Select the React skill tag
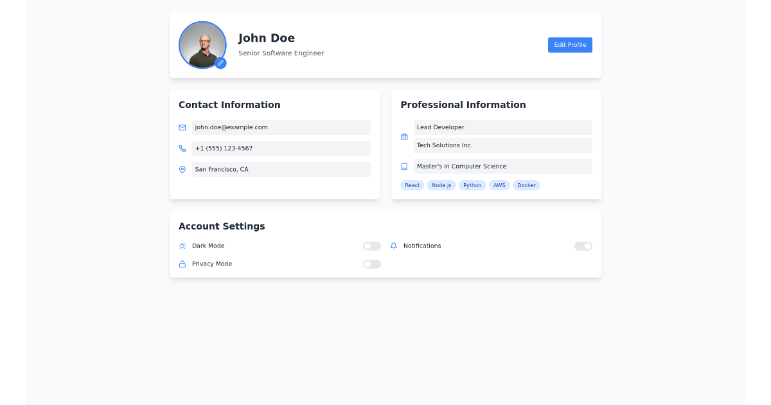Viewport: 771px width, 405px height. coord(412,185)
